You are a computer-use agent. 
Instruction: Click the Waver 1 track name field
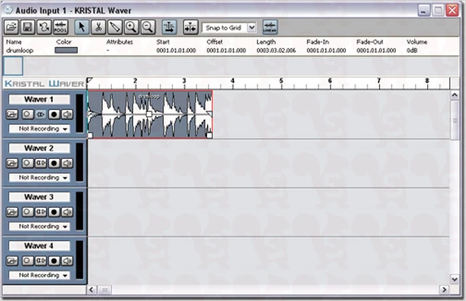coord(40,100)
